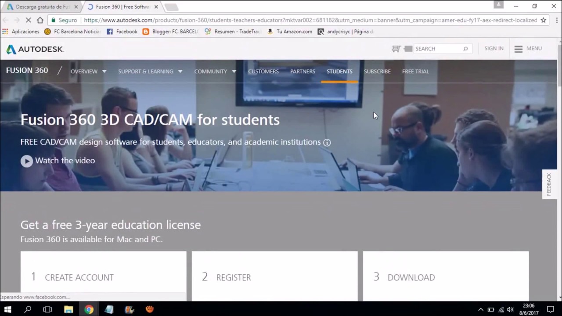
Task: Click the FUSION 360 product title
Action: [27, 71]
